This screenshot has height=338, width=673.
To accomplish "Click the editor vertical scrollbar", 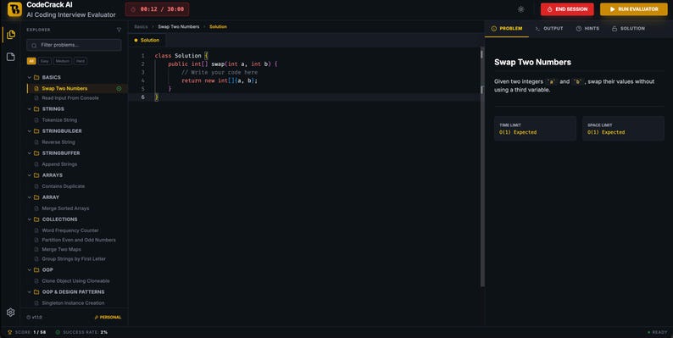I will [x=482, y=167].
